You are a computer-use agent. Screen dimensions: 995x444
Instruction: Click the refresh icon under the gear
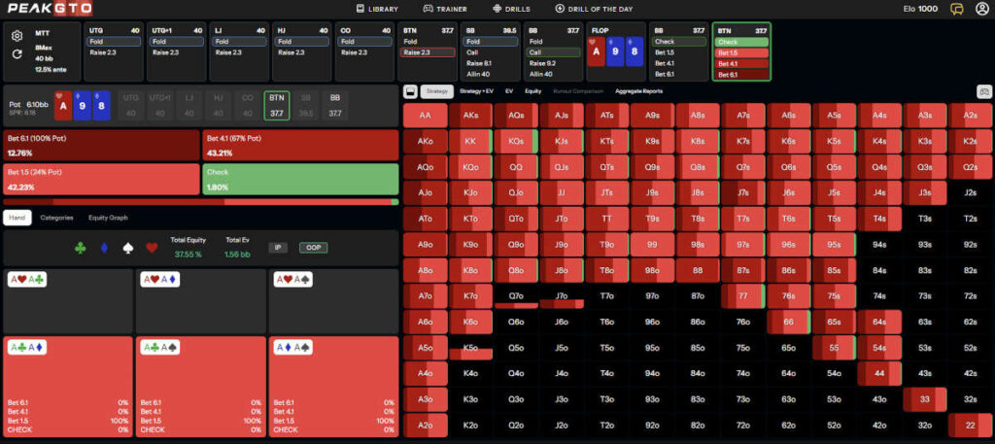[17, 54]
